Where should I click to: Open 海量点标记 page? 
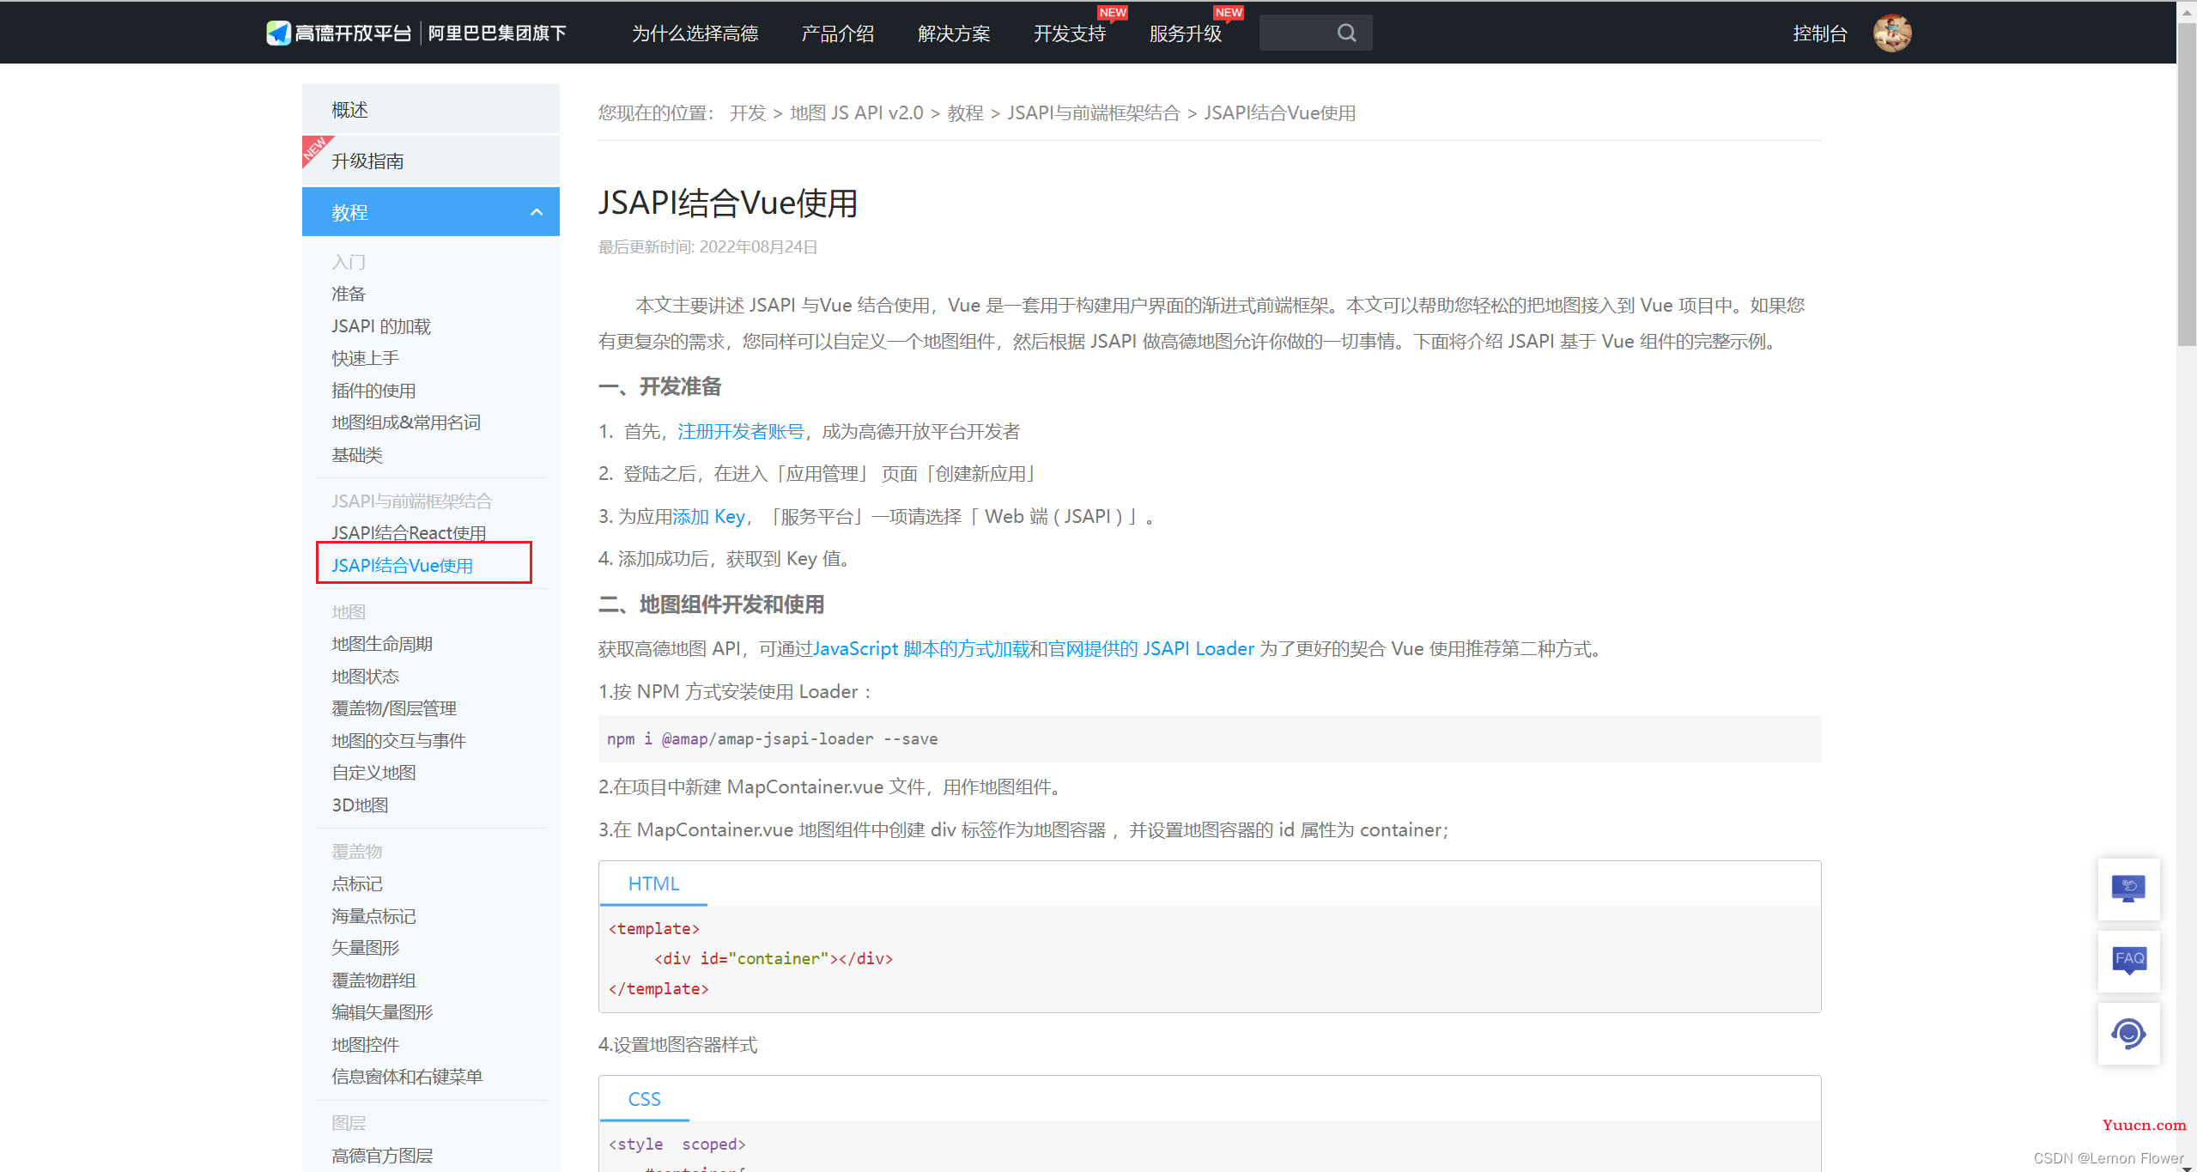coord(373,916)
